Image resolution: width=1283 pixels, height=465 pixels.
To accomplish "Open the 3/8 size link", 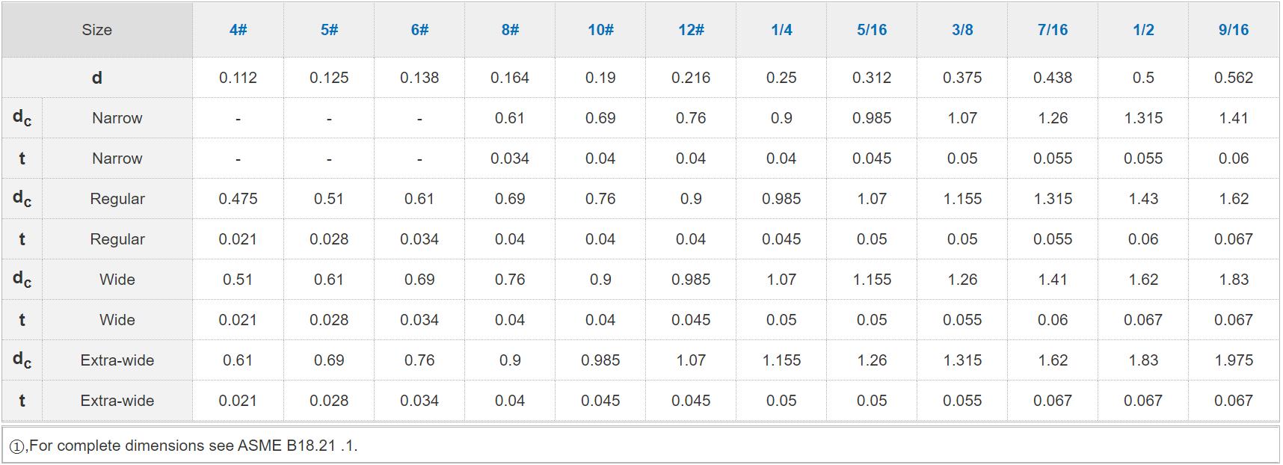I will (962, 30).
